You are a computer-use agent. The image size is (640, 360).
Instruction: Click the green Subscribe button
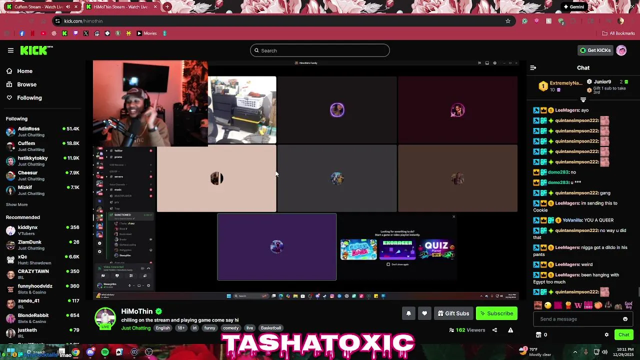coord(496,313)
